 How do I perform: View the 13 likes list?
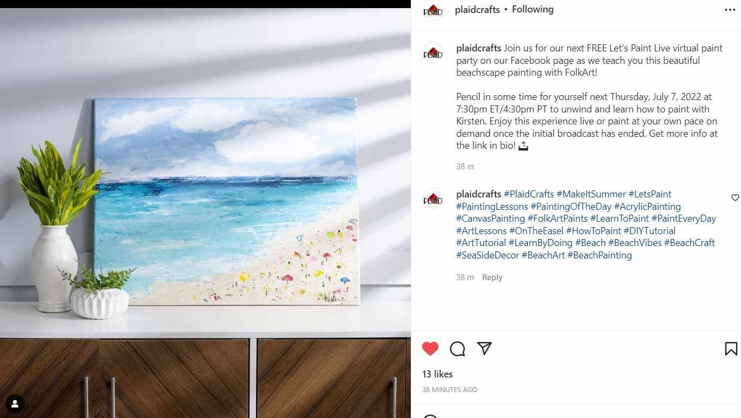pyautogui.click(x=437, y=374)
